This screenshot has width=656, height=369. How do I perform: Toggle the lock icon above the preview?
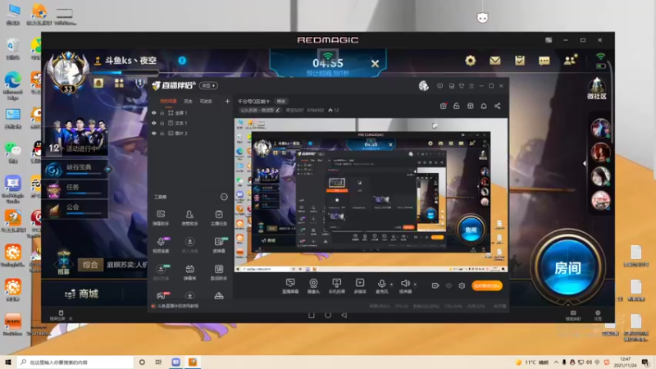click(457, 107)
